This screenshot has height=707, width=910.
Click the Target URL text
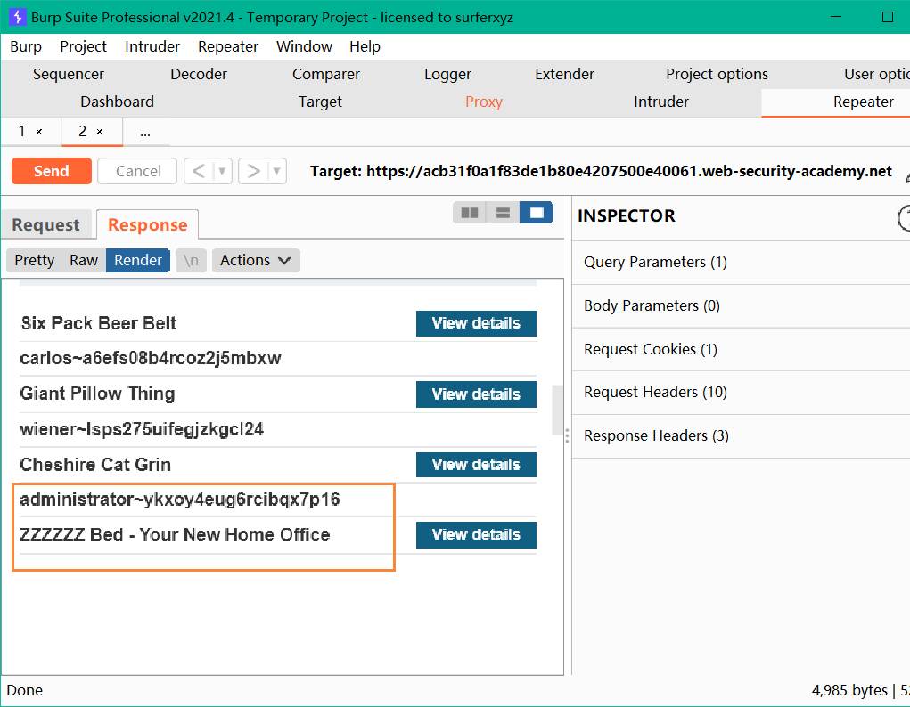point(601,171)
